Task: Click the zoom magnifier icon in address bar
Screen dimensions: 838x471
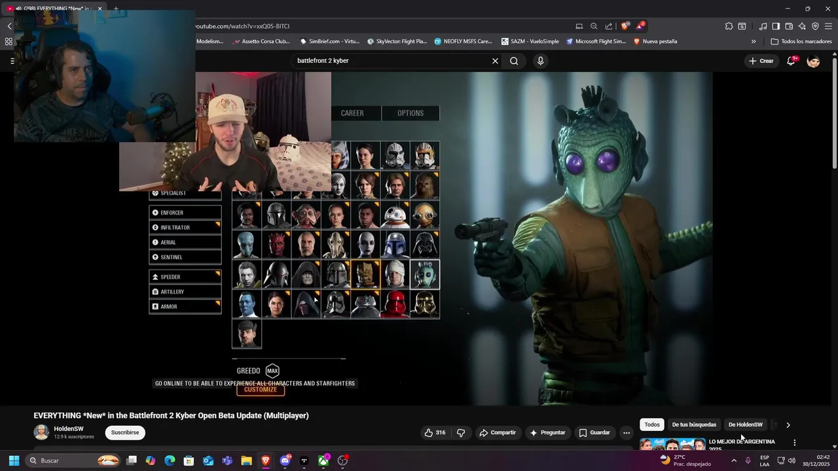Action: pos(594,26)
